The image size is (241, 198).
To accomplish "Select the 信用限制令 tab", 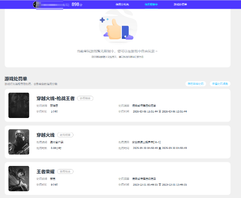I will tap(151, 4).
